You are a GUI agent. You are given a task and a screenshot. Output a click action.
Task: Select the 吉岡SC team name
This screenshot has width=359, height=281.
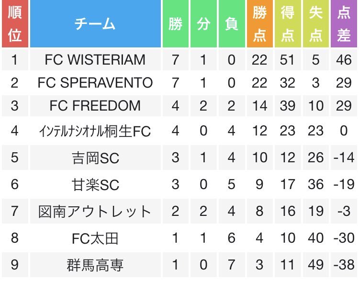(x=95, y=157)
